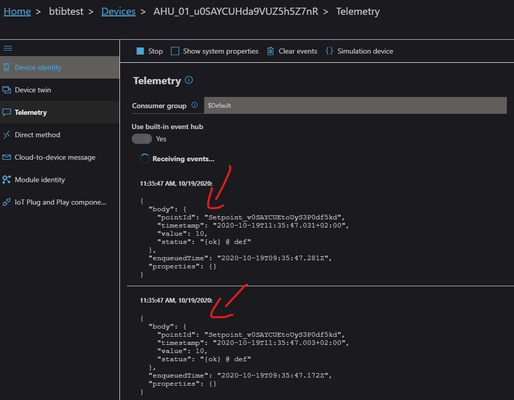Stop receiving telemetry events
Viewport: 514px width, 400px height.
pyautogui.click(x=149, y=51)
